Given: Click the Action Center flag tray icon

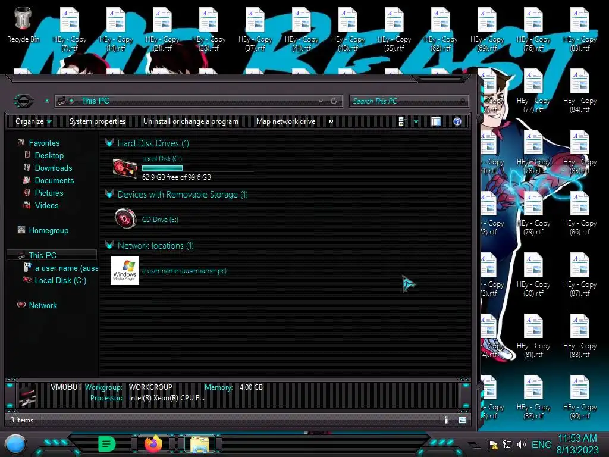Looking at the screenshot, I should (x=493, y=445).
